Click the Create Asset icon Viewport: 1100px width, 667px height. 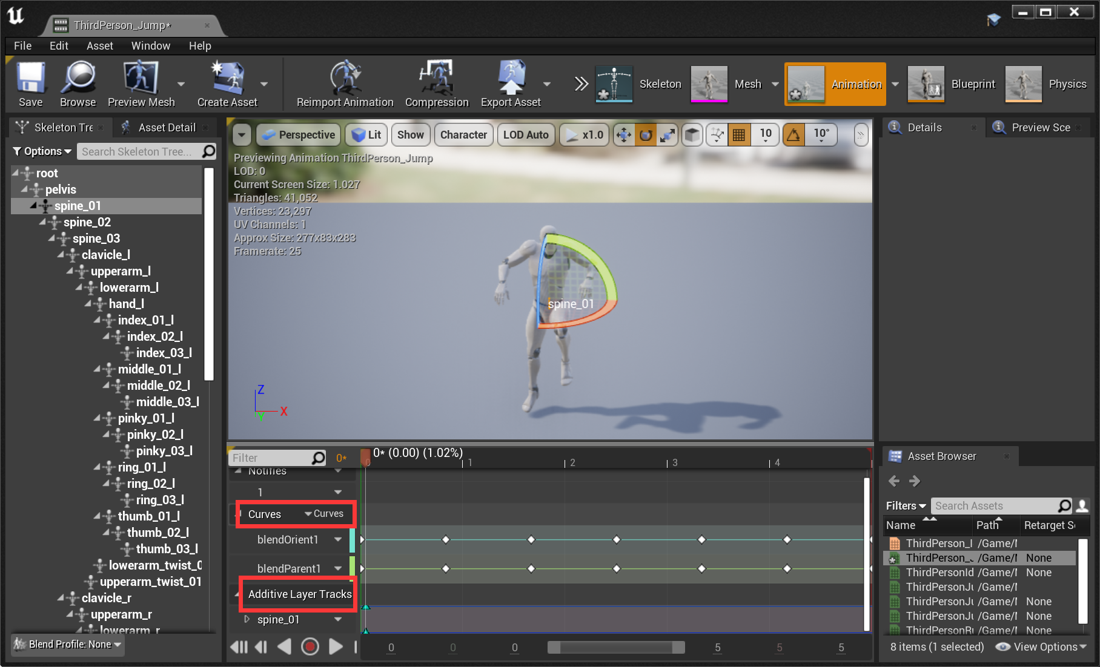click(227, 84)
